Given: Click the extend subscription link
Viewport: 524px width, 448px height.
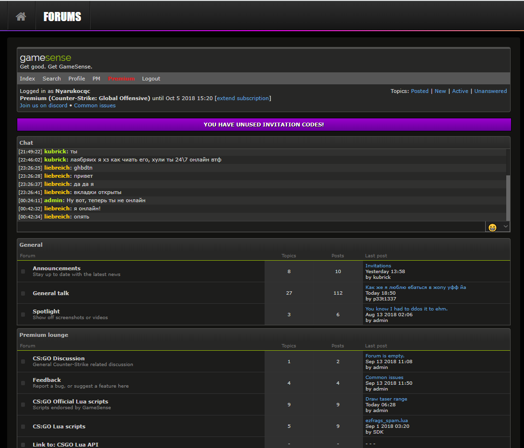Looking at the screenshot, I should tap(243, 98).
